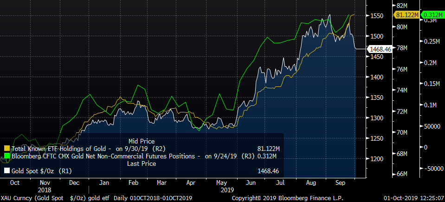Click the green CFTC Futures legend swatch
This screenshot has height=202, width=445.
(x=7, y=156)
